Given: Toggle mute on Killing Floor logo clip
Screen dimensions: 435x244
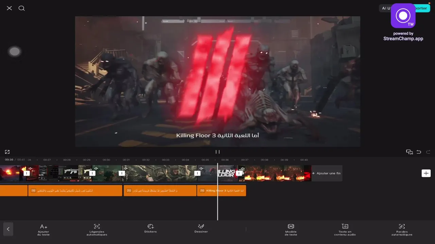Looking at the screenshot, I should pyautogui.click(x=201, y=168).
